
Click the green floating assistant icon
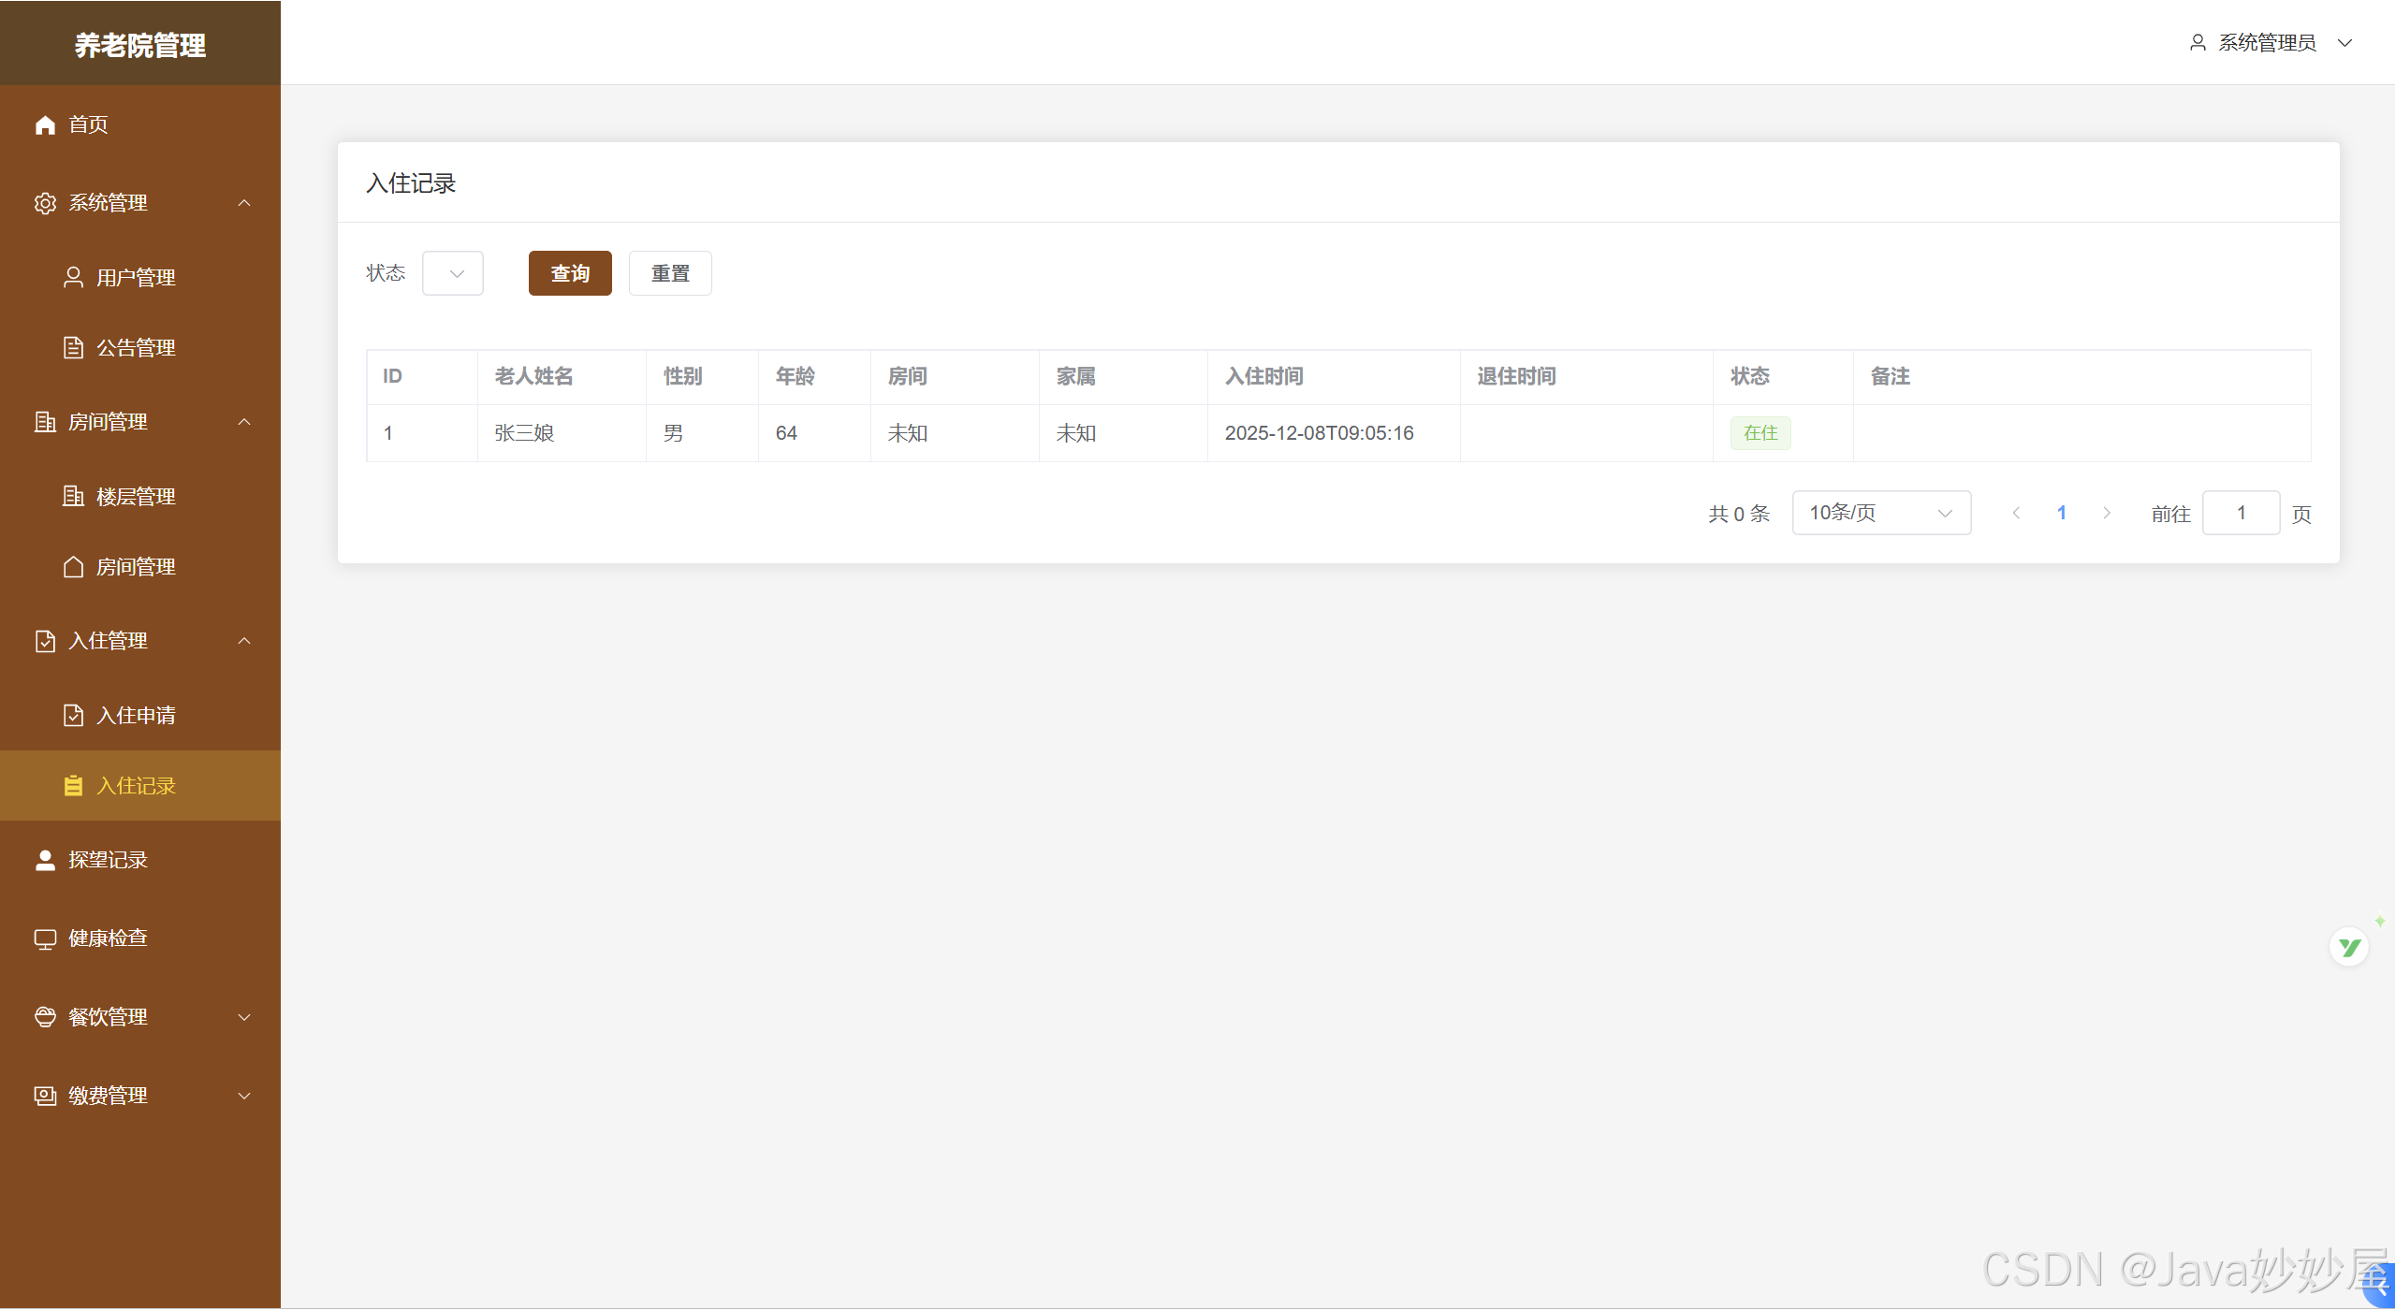[2348, 948]
